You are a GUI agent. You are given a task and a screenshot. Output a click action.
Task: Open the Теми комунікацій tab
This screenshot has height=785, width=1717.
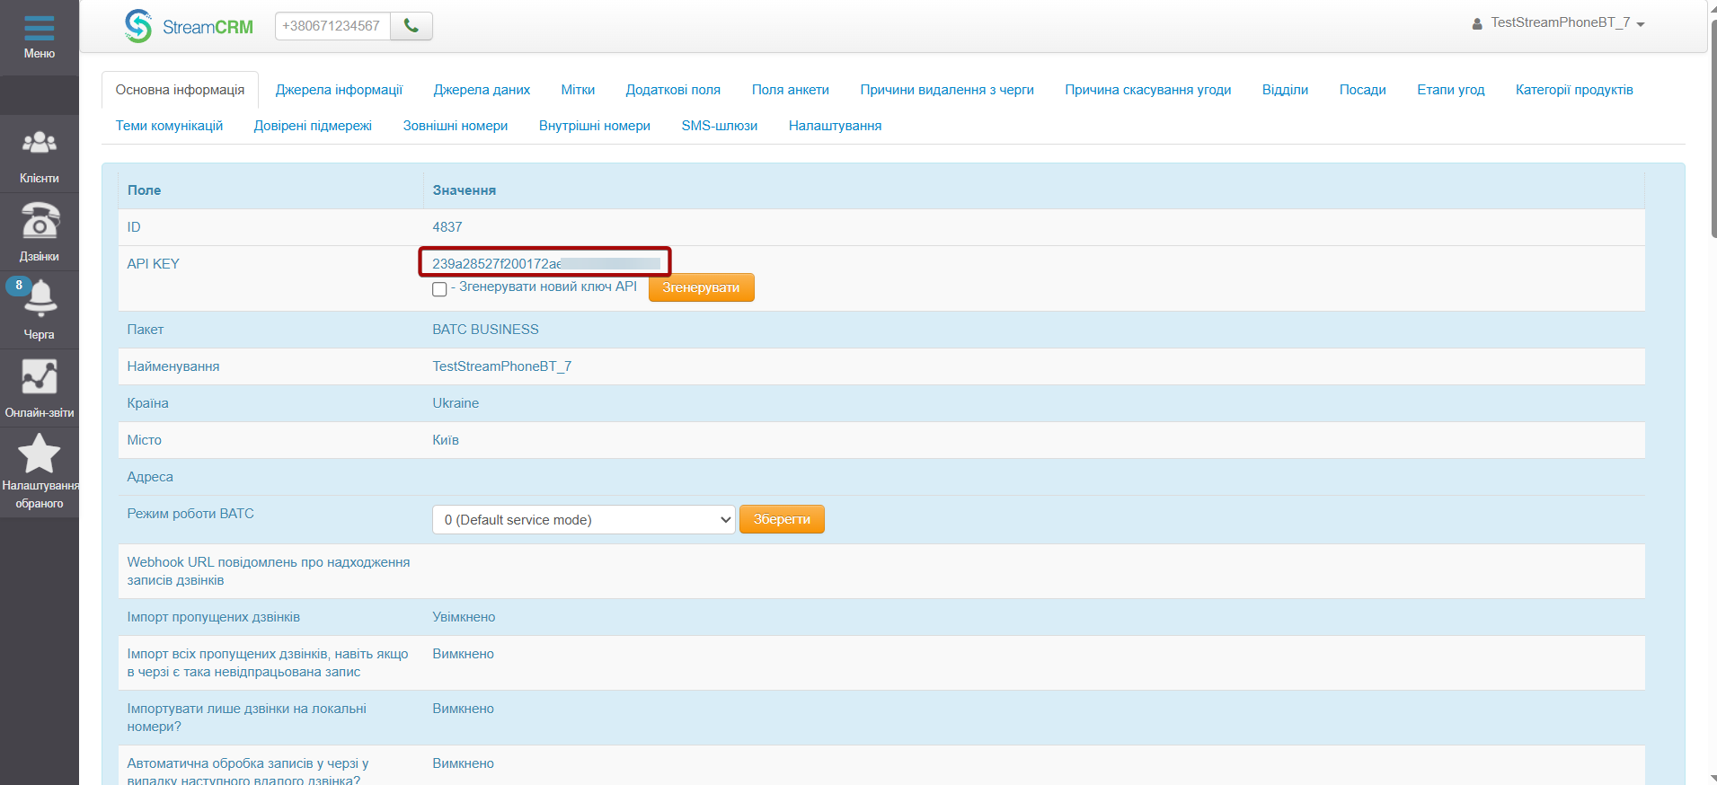[x=169, y=126]
